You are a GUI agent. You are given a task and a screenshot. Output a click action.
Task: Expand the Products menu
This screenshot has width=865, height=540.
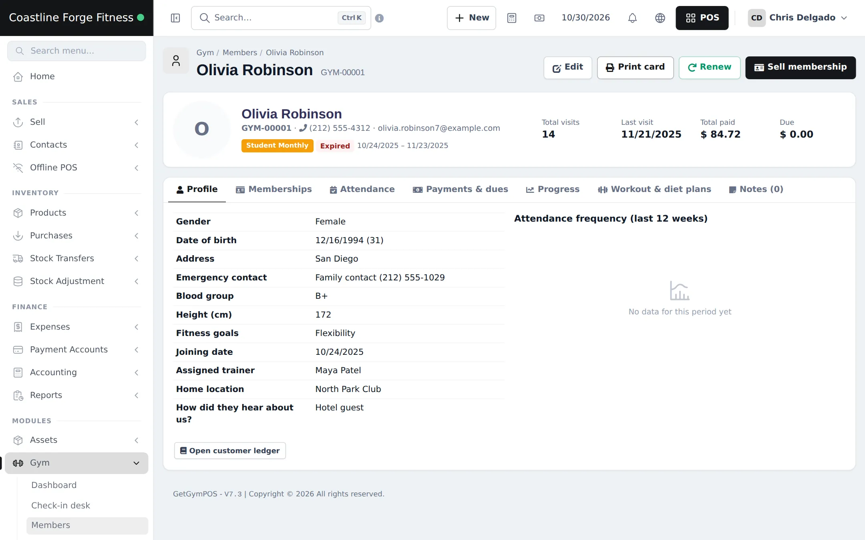[76, 213]
